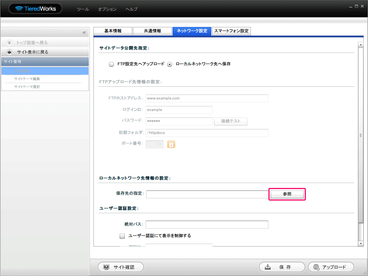Collapse the sidebar with the double chevron
The image size is (368, 276).
point(84,33)
